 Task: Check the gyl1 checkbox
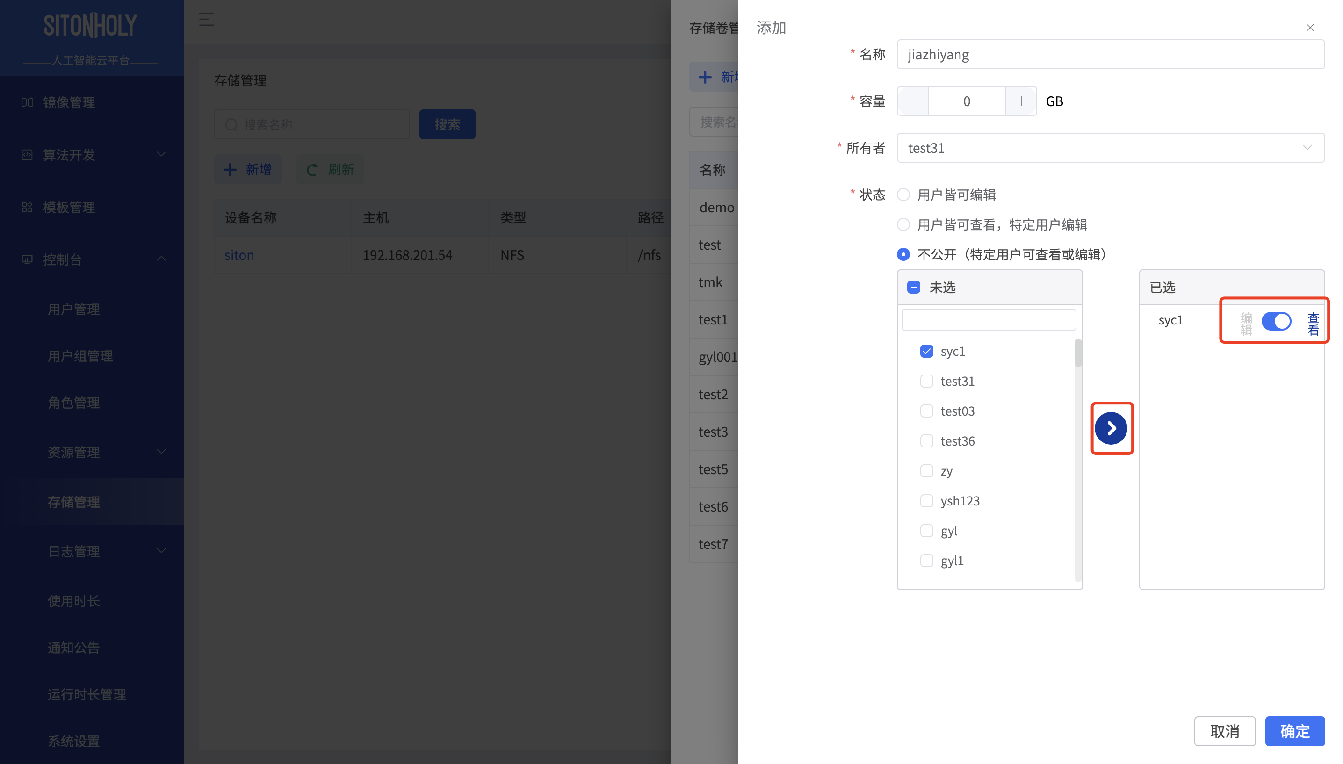[926, 561]
